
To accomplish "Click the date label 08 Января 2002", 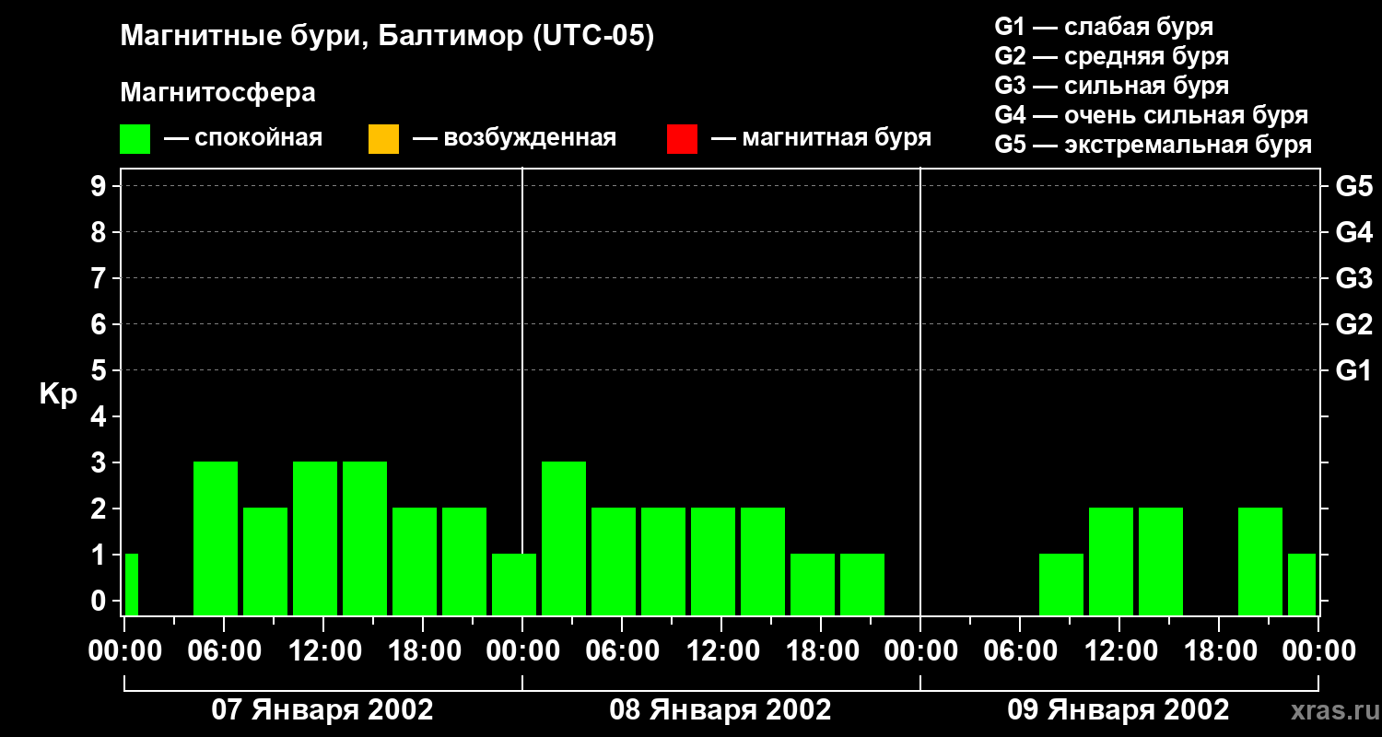I will [x=720, y=710].
